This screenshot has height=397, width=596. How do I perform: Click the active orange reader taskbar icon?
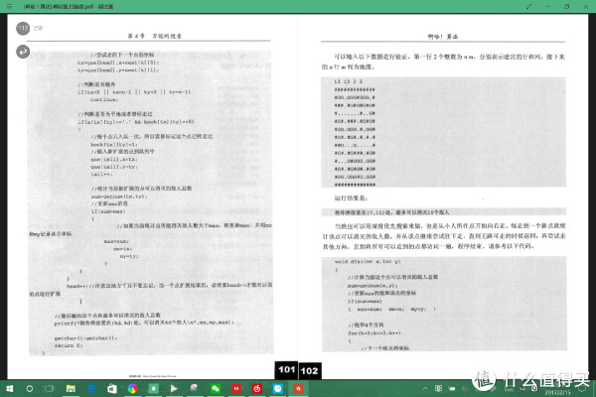tap(298, 389)
